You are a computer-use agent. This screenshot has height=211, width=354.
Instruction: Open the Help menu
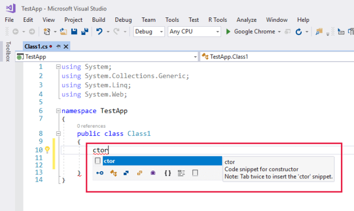coord(303,20)
